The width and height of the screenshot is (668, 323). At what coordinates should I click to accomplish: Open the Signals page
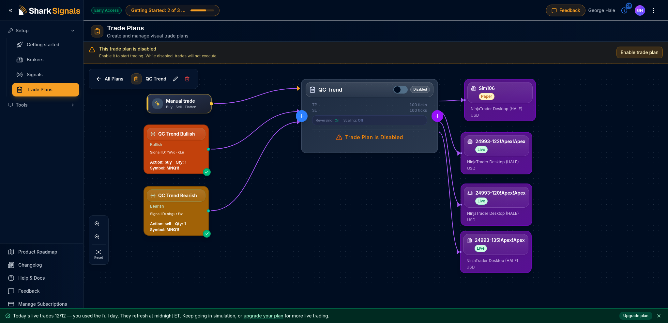[46, 75]
